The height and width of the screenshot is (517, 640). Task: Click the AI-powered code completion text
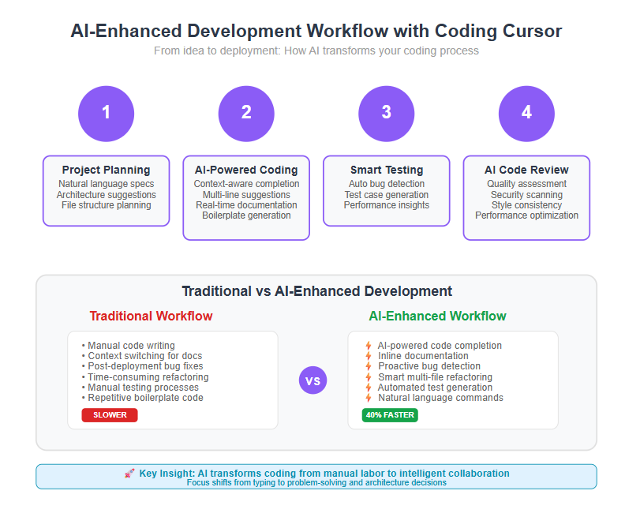coord(440,346)
